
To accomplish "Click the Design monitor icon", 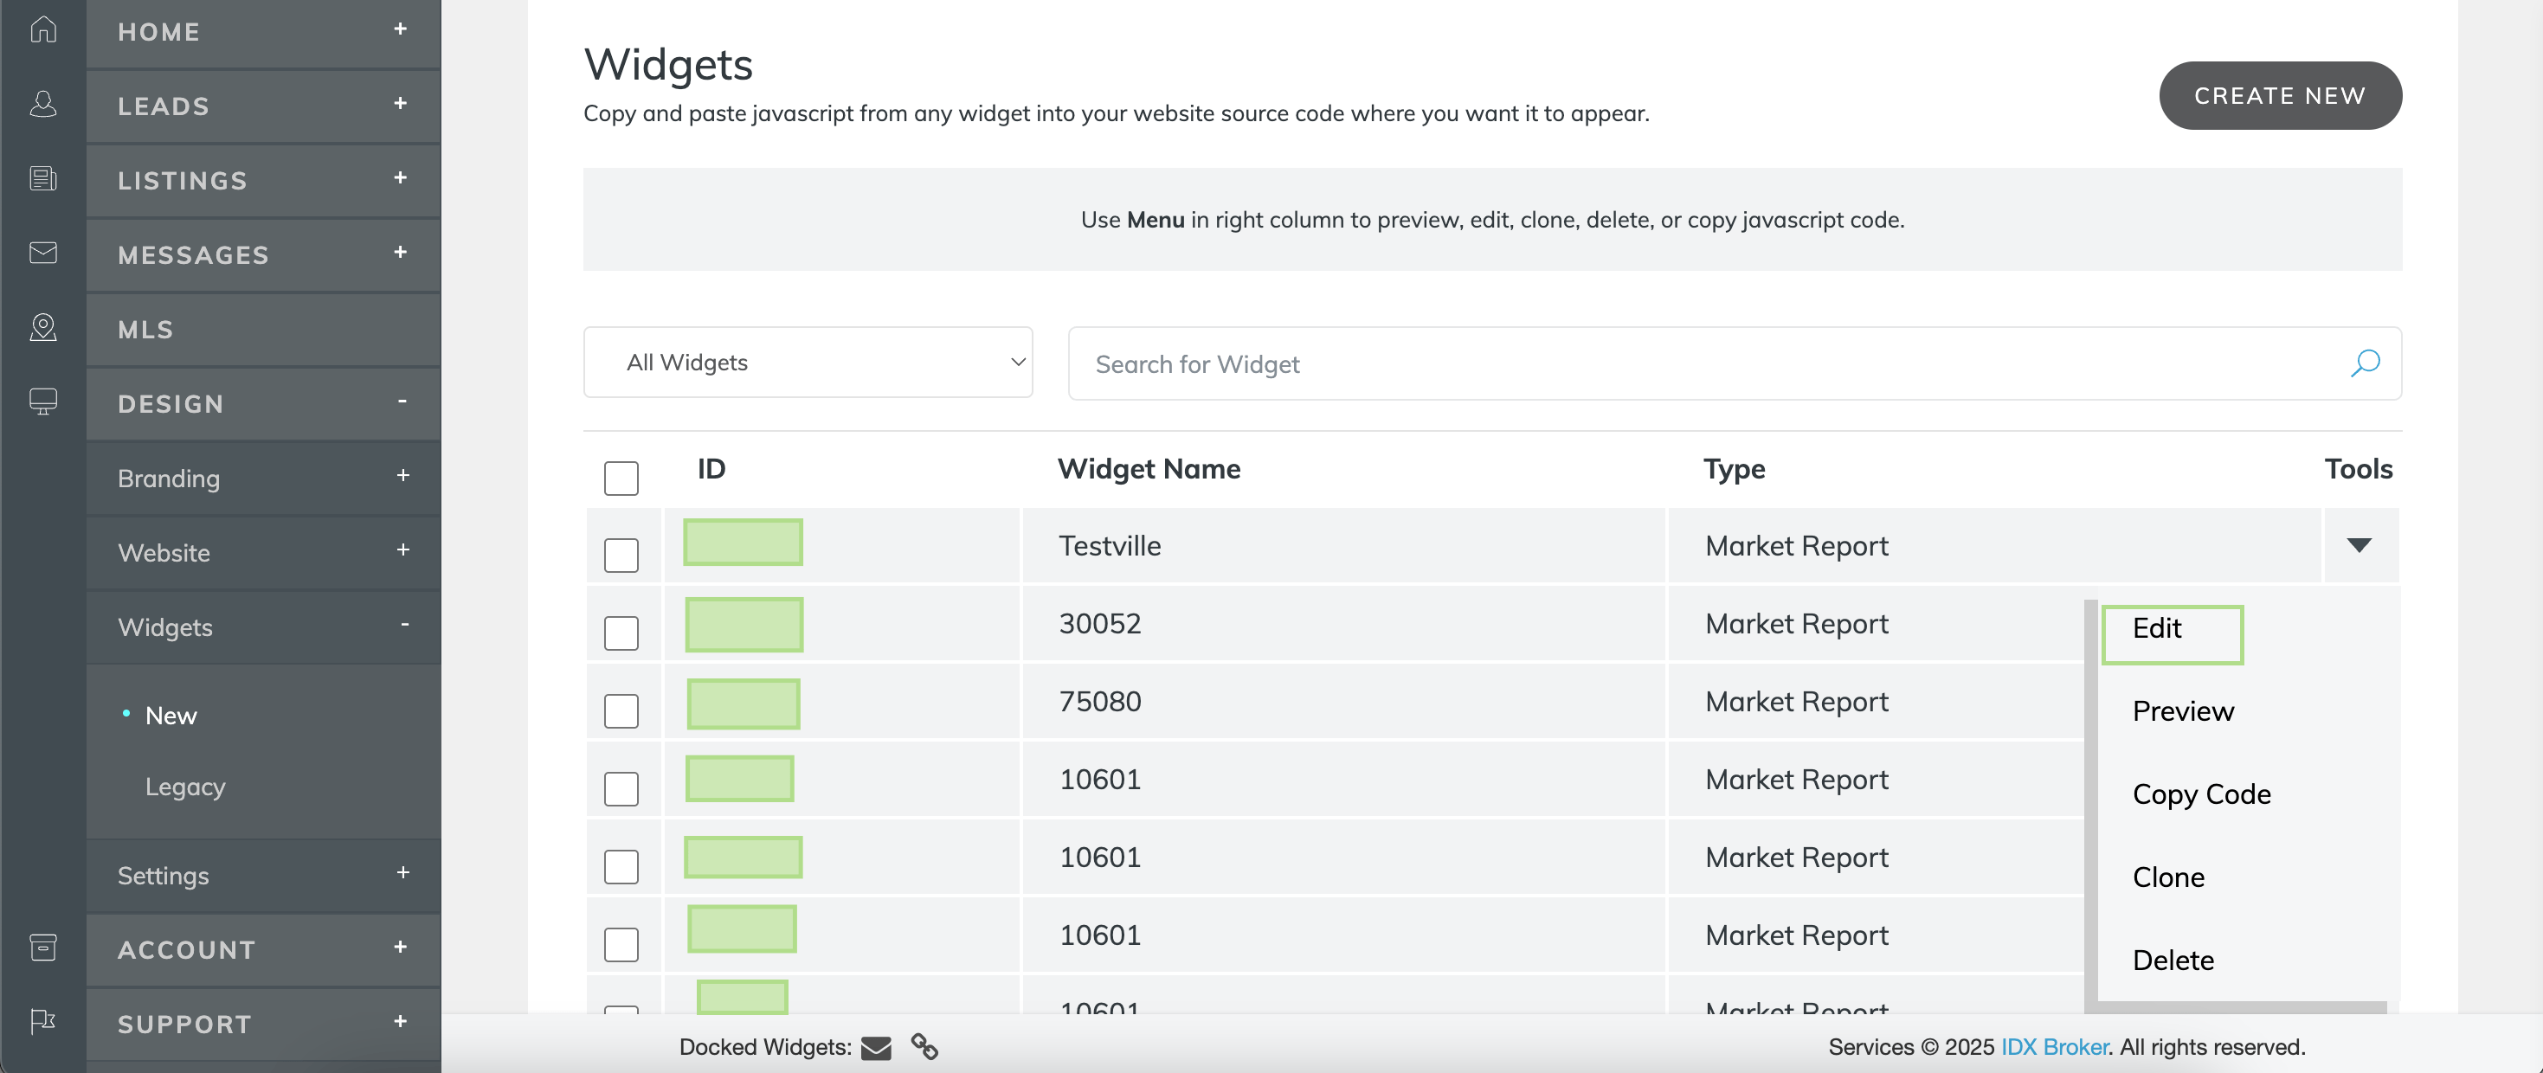I will click(42, 401).
